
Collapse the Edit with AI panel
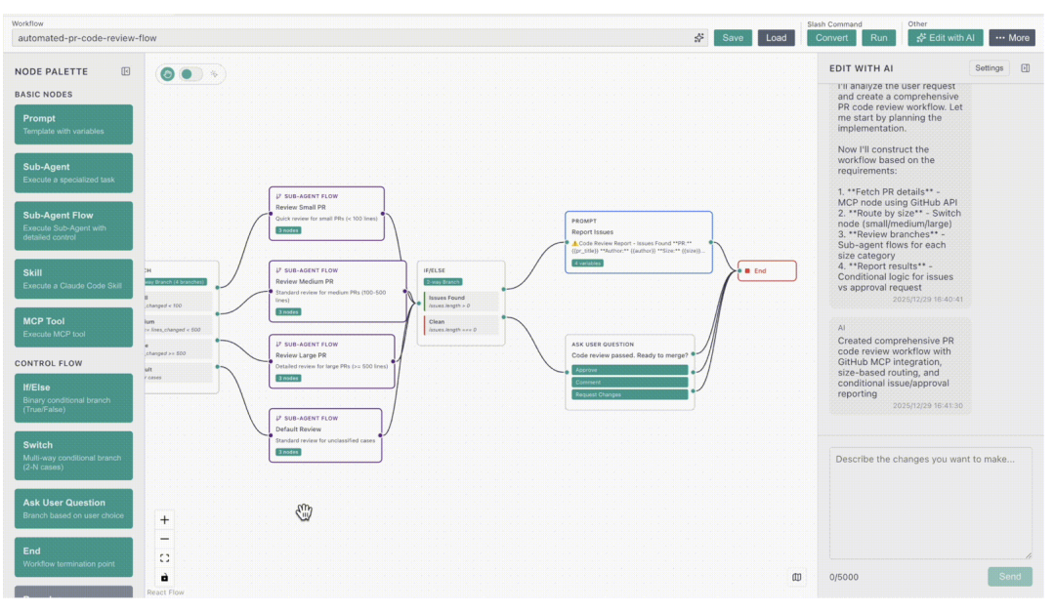click(1025, 68)
